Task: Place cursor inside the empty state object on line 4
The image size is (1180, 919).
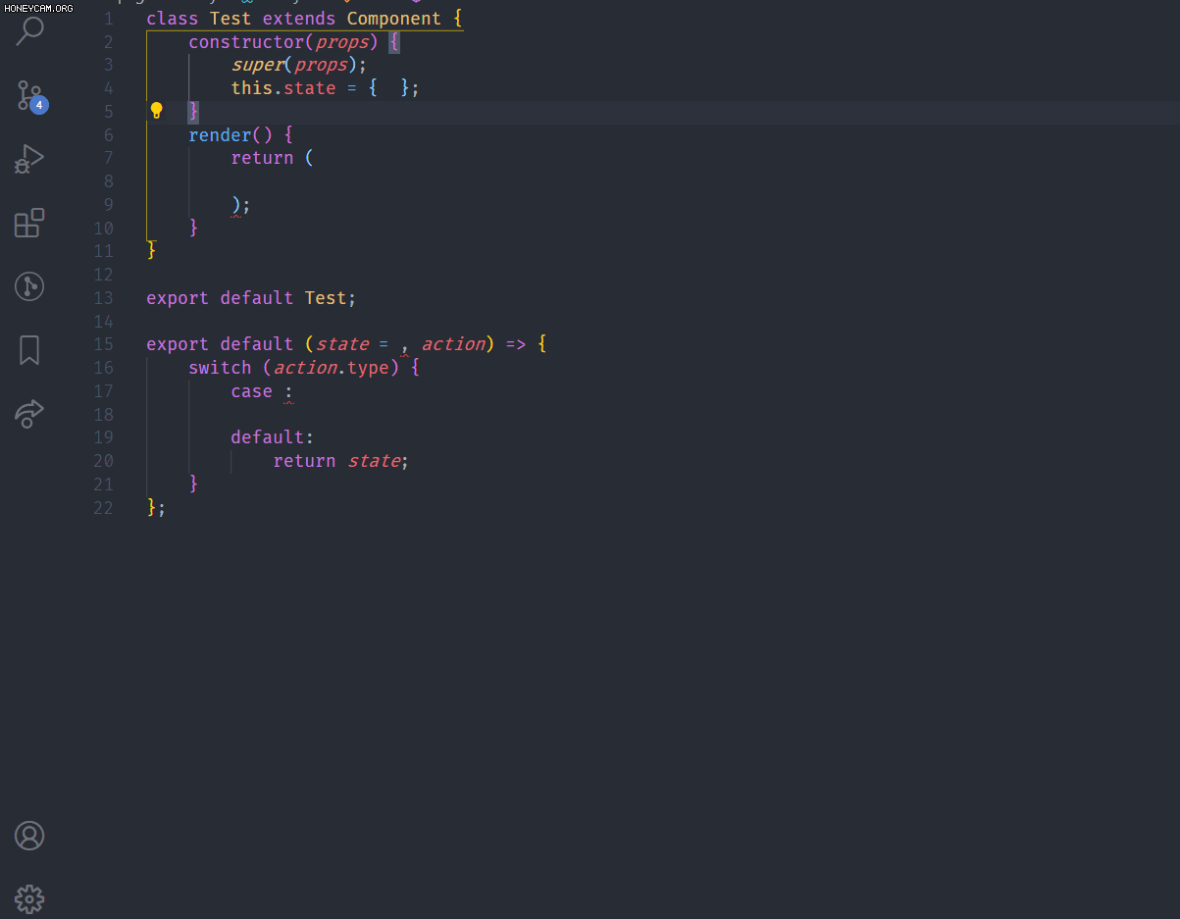Action: pyautogui.click(x=386, y=87)
